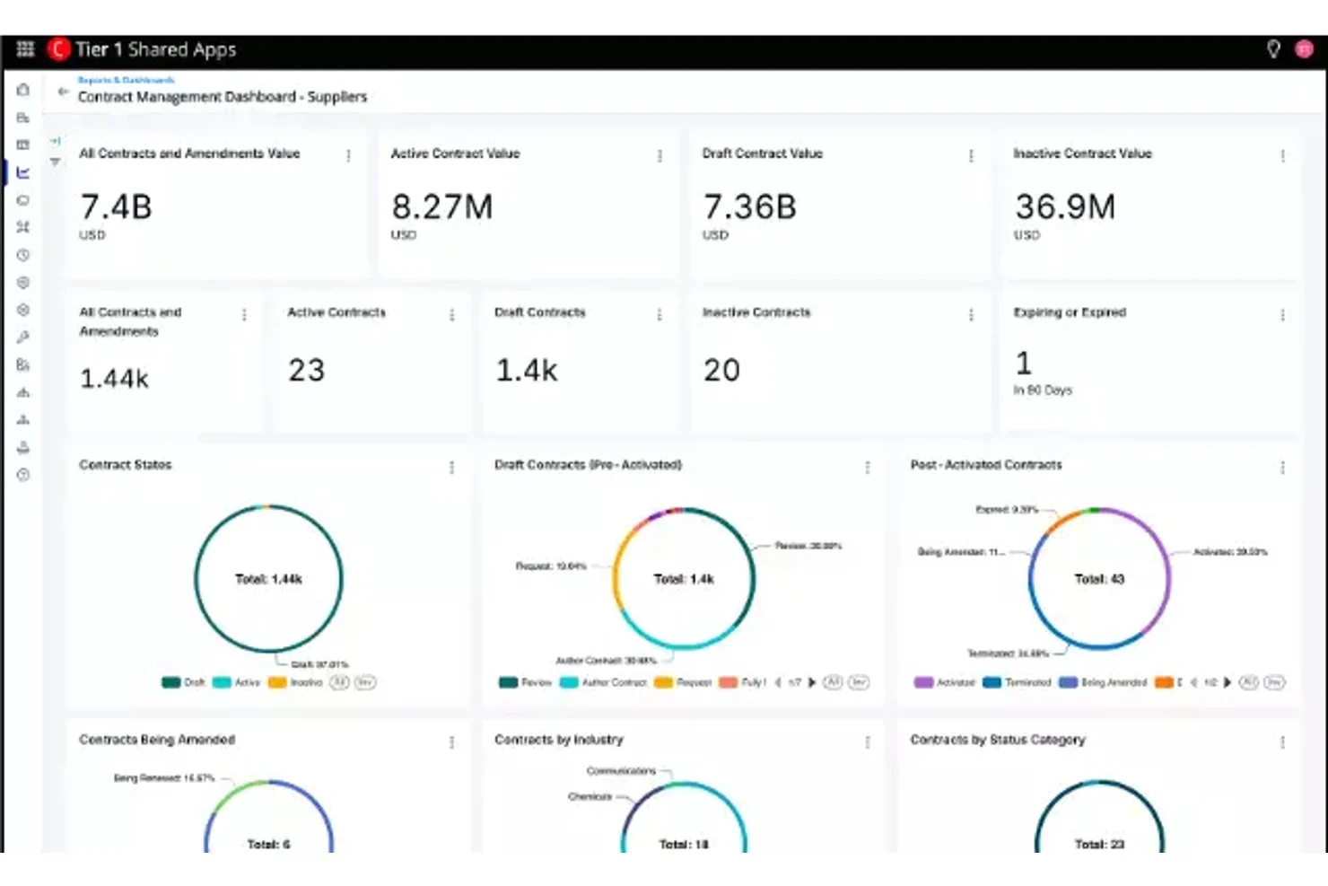Open Contracts by Industry chart options menu

(x=867, y=741)
